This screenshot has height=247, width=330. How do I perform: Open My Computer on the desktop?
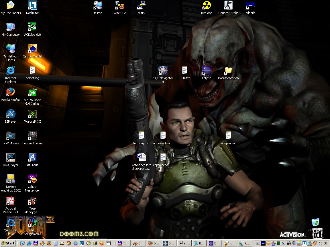pos(11,29)
